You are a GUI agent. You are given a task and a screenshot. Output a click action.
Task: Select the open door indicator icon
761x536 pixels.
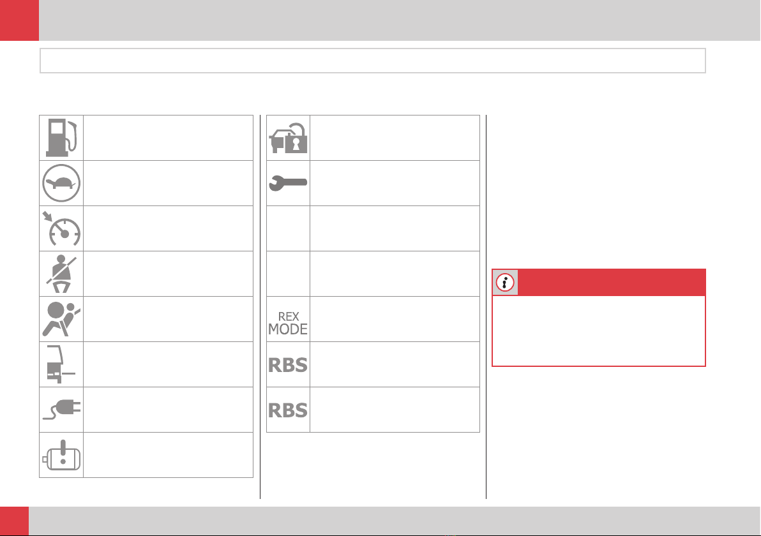pyautogui.click(x=61, y=364)
